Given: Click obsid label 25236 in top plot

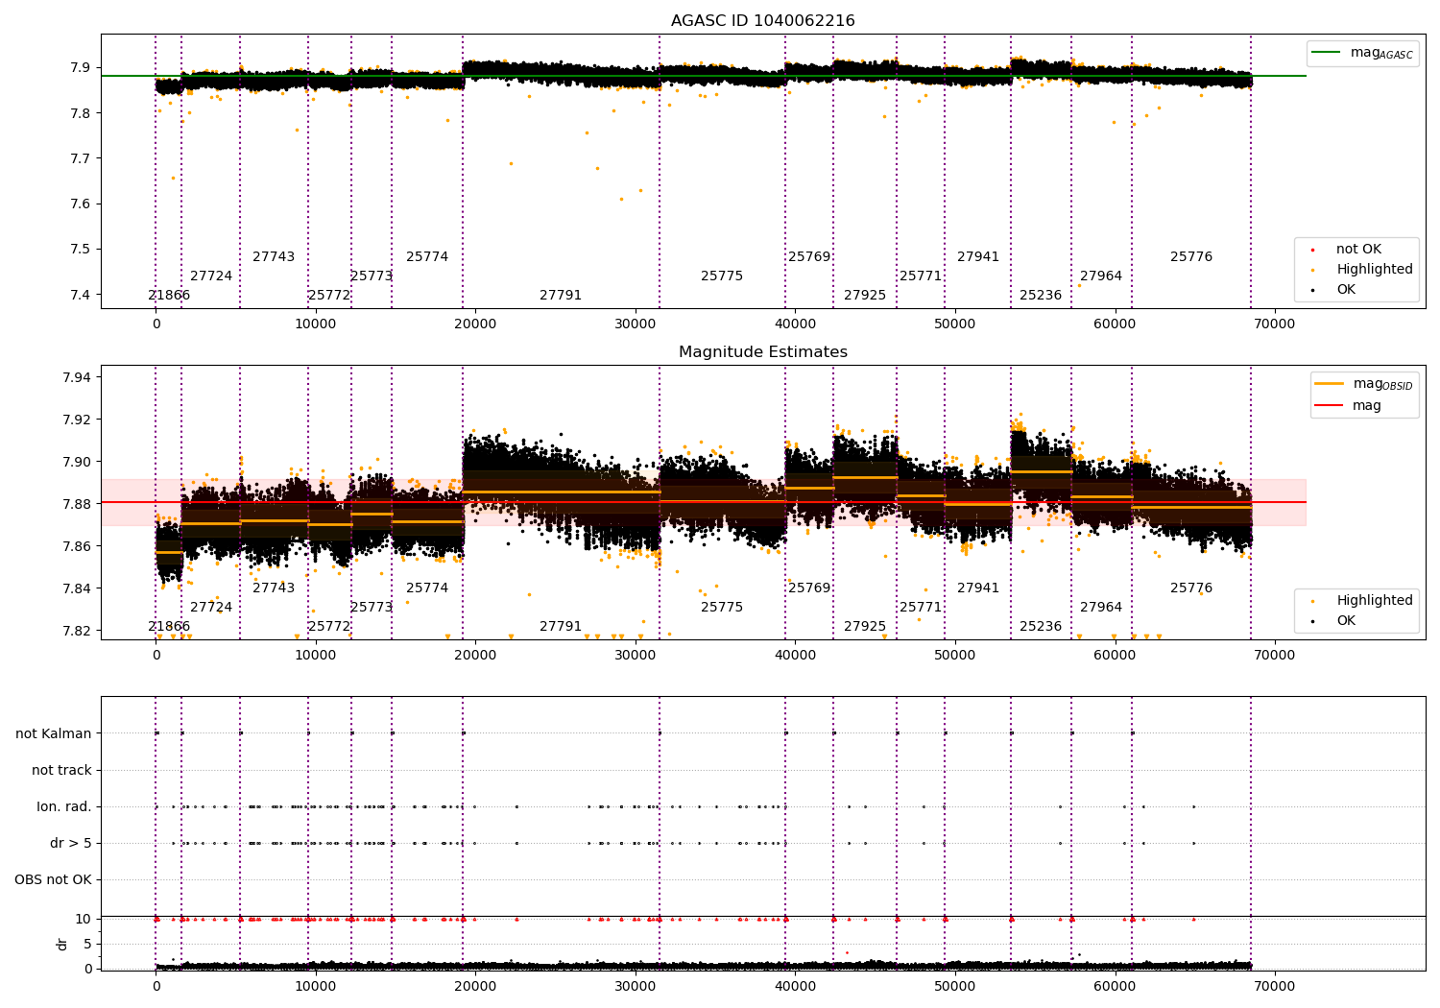Looking at the screenshot, I should [1041, 296].
